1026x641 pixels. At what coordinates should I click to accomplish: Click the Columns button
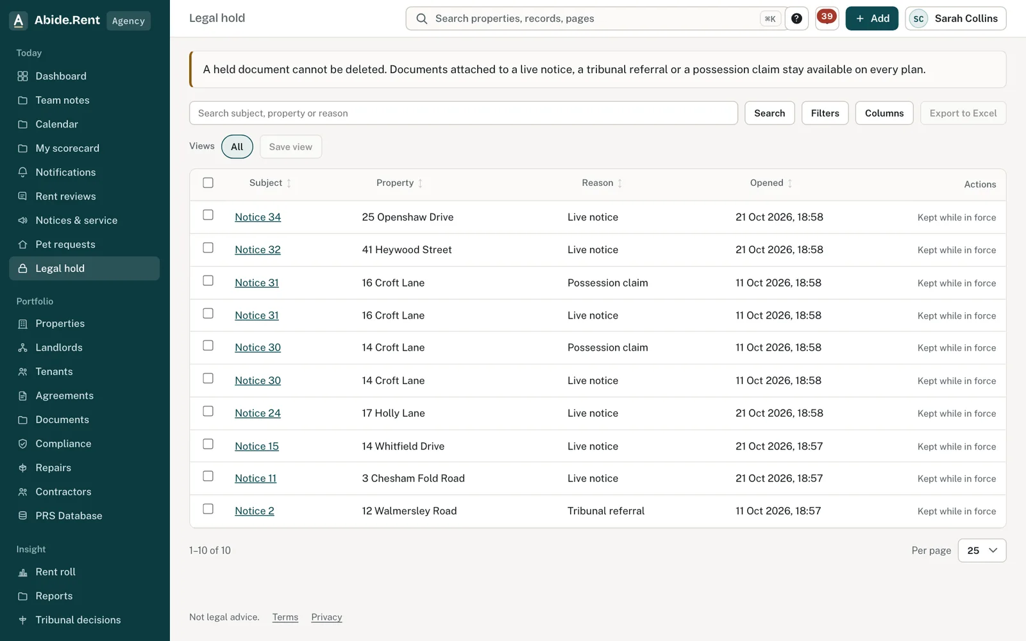pos(884,113)
